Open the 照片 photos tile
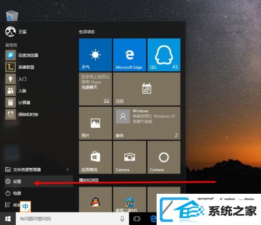Screen dimensions: 261x225 tap(96, 123)
